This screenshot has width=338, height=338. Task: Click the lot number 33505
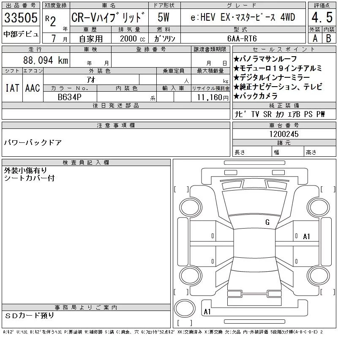point(21,18)
